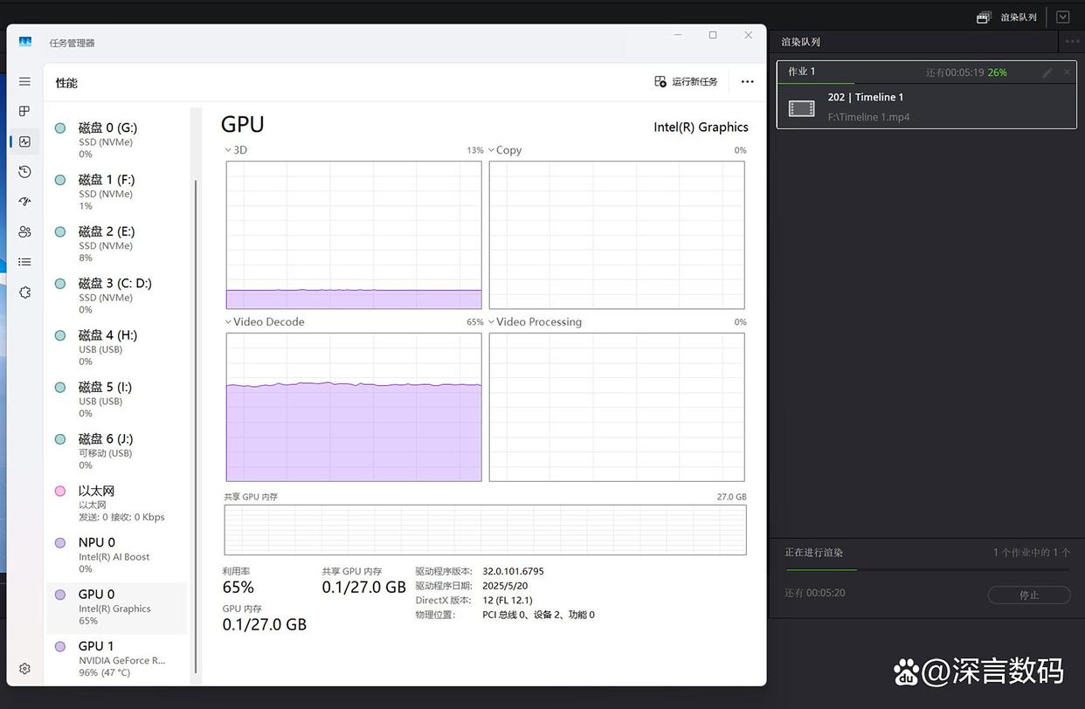
Task: Open the 3D graph engine dropdown
Action: (236, 150)
